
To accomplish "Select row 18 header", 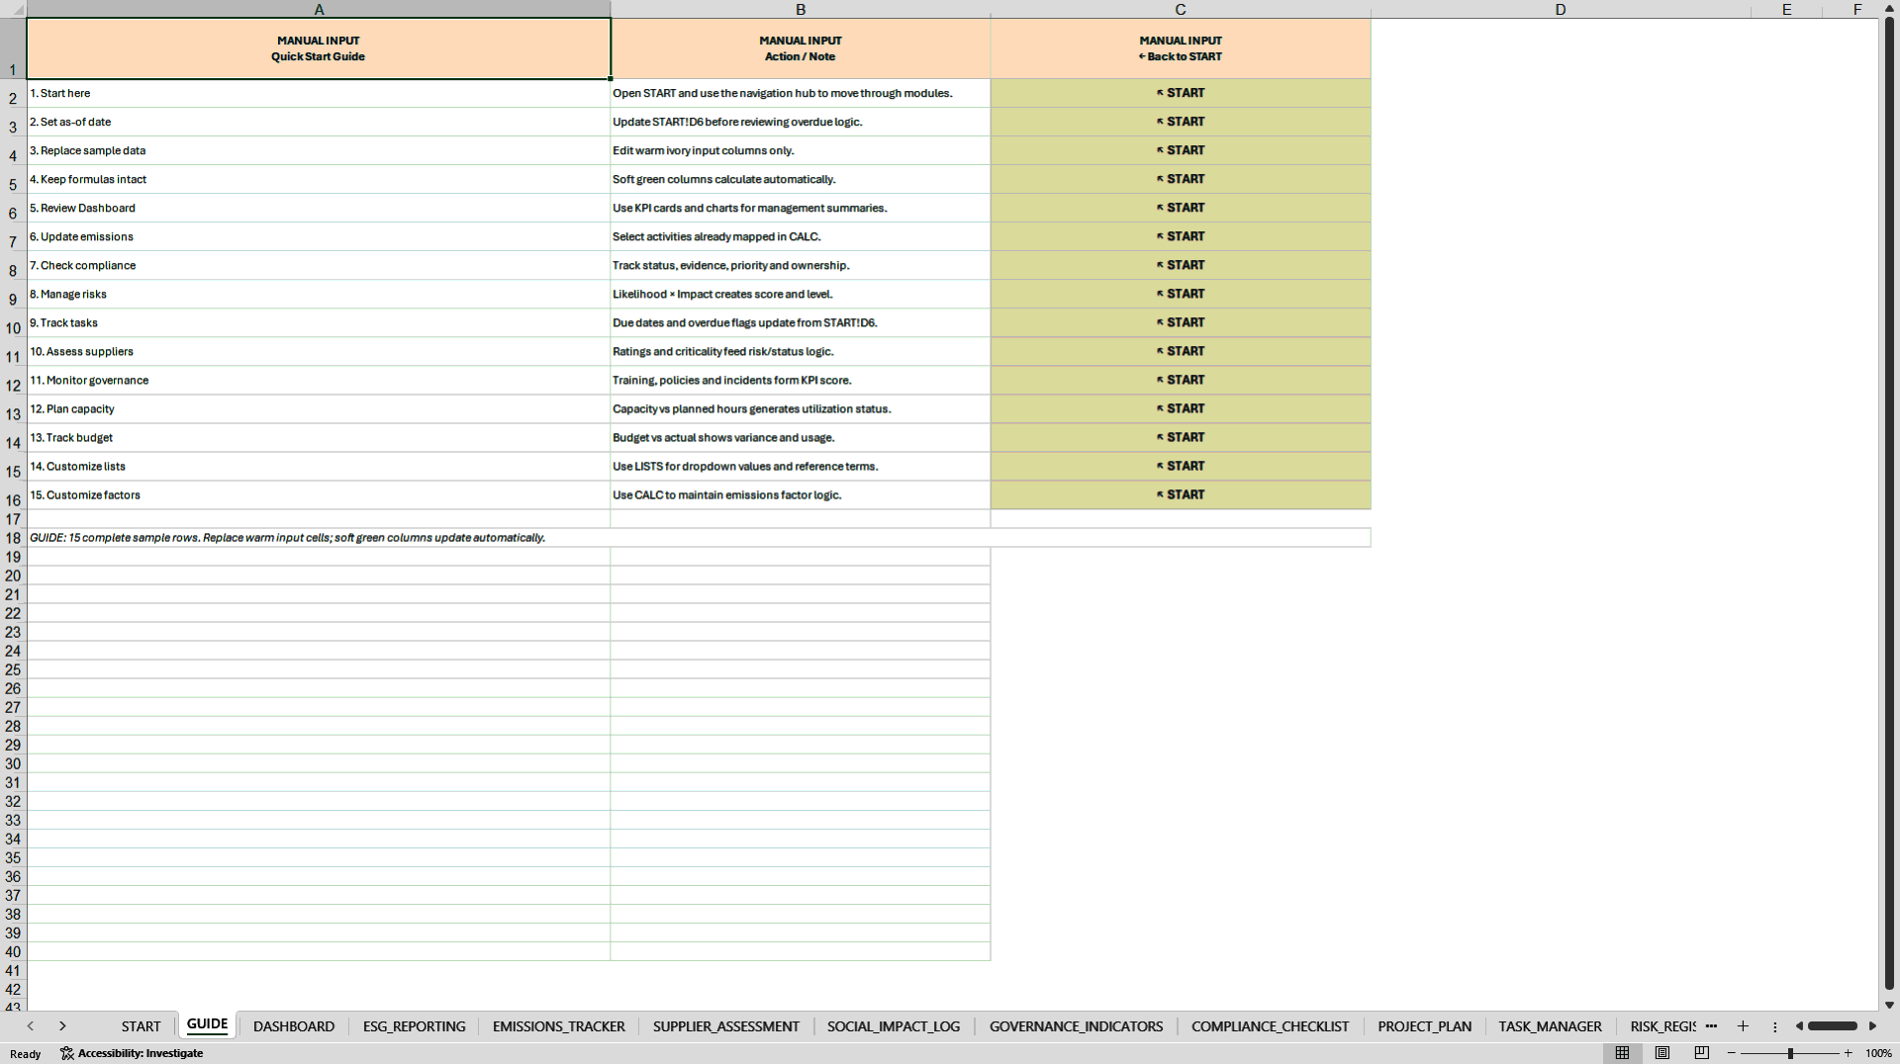I will pyautogui.click(x=13, y=538).
